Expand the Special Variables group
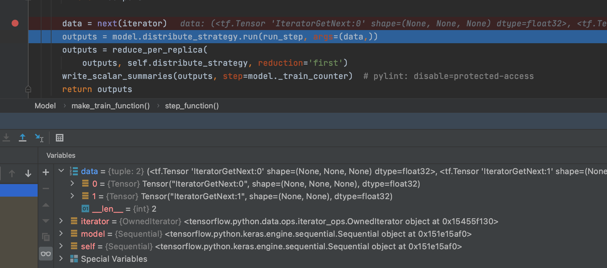Viewport: 607px width, 268px height. click(61, 259)
